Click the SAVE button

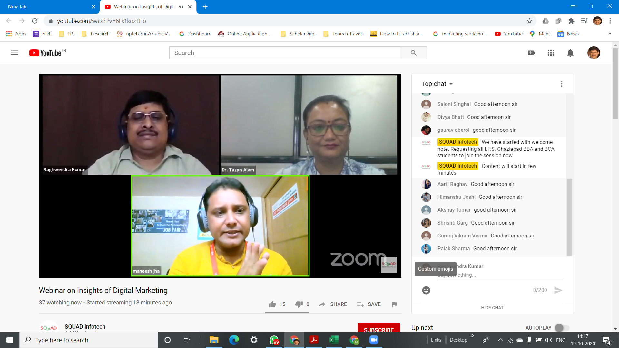pos(369,304)
